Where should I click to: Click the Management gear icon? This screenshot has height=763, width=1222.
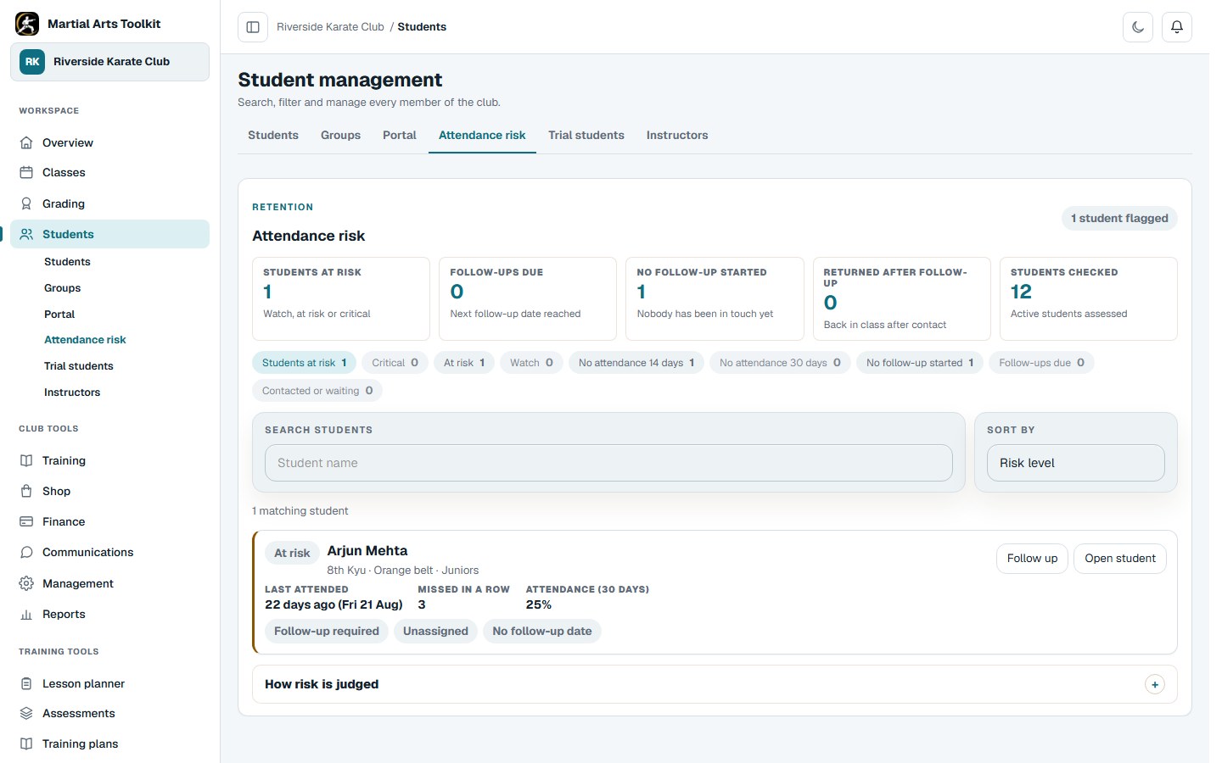pyautogui.click(x=26, y=583)
